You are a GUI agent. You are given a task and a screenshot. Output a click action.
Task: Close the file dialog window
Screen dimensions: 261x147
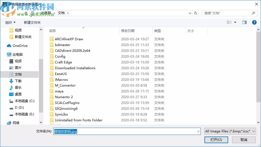pos(257,4)
